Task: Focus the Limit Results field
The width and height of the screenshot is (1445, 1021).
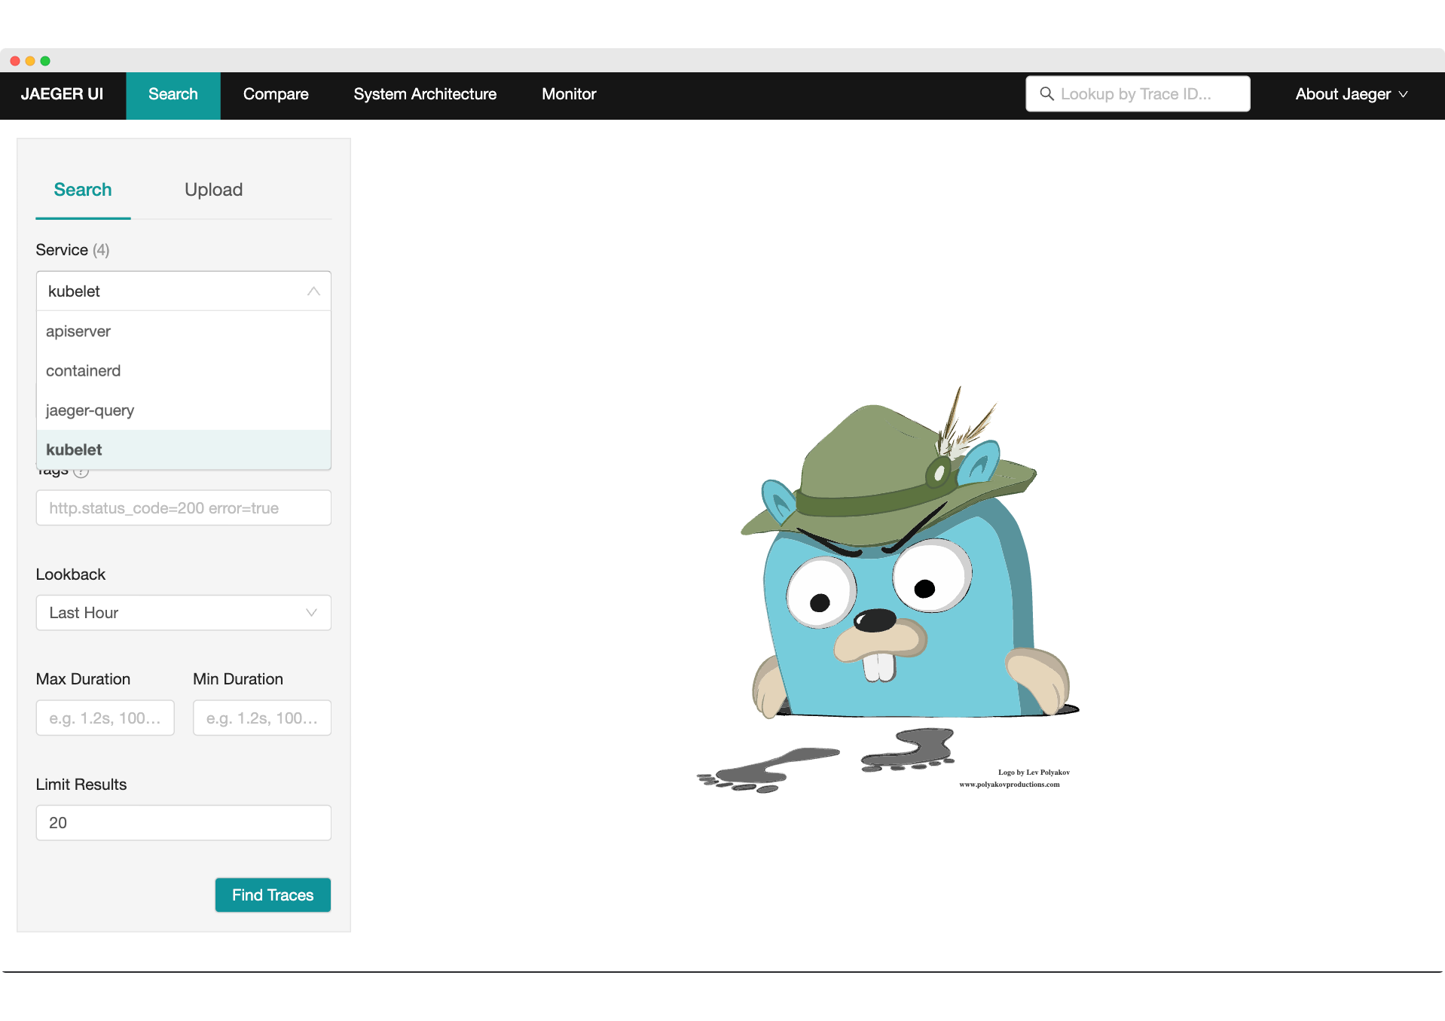Action: pyautogui.click(x=183, y=823)
